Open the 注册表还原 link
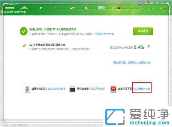The width and height of the screenshot is (172, 127). [x=100, y=34]
